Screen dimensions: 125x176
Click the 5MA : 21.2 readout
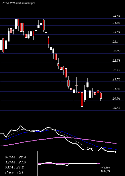click(14, 167)
